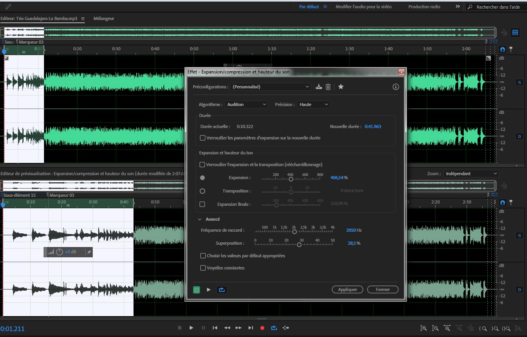Select the Transposition radio button
The width and height of the screenshot is (527, 337).
click(203, 191)
